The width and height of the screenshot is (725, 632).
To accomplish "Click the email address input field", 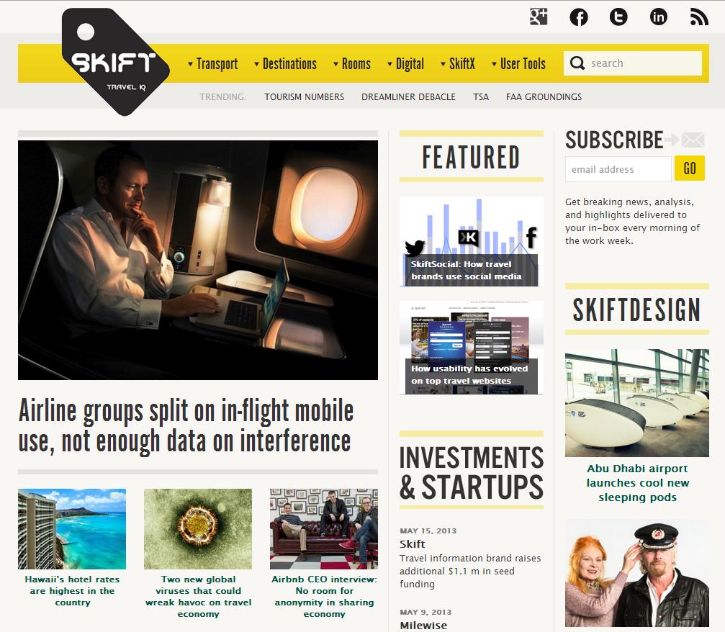I will (618, 169).
